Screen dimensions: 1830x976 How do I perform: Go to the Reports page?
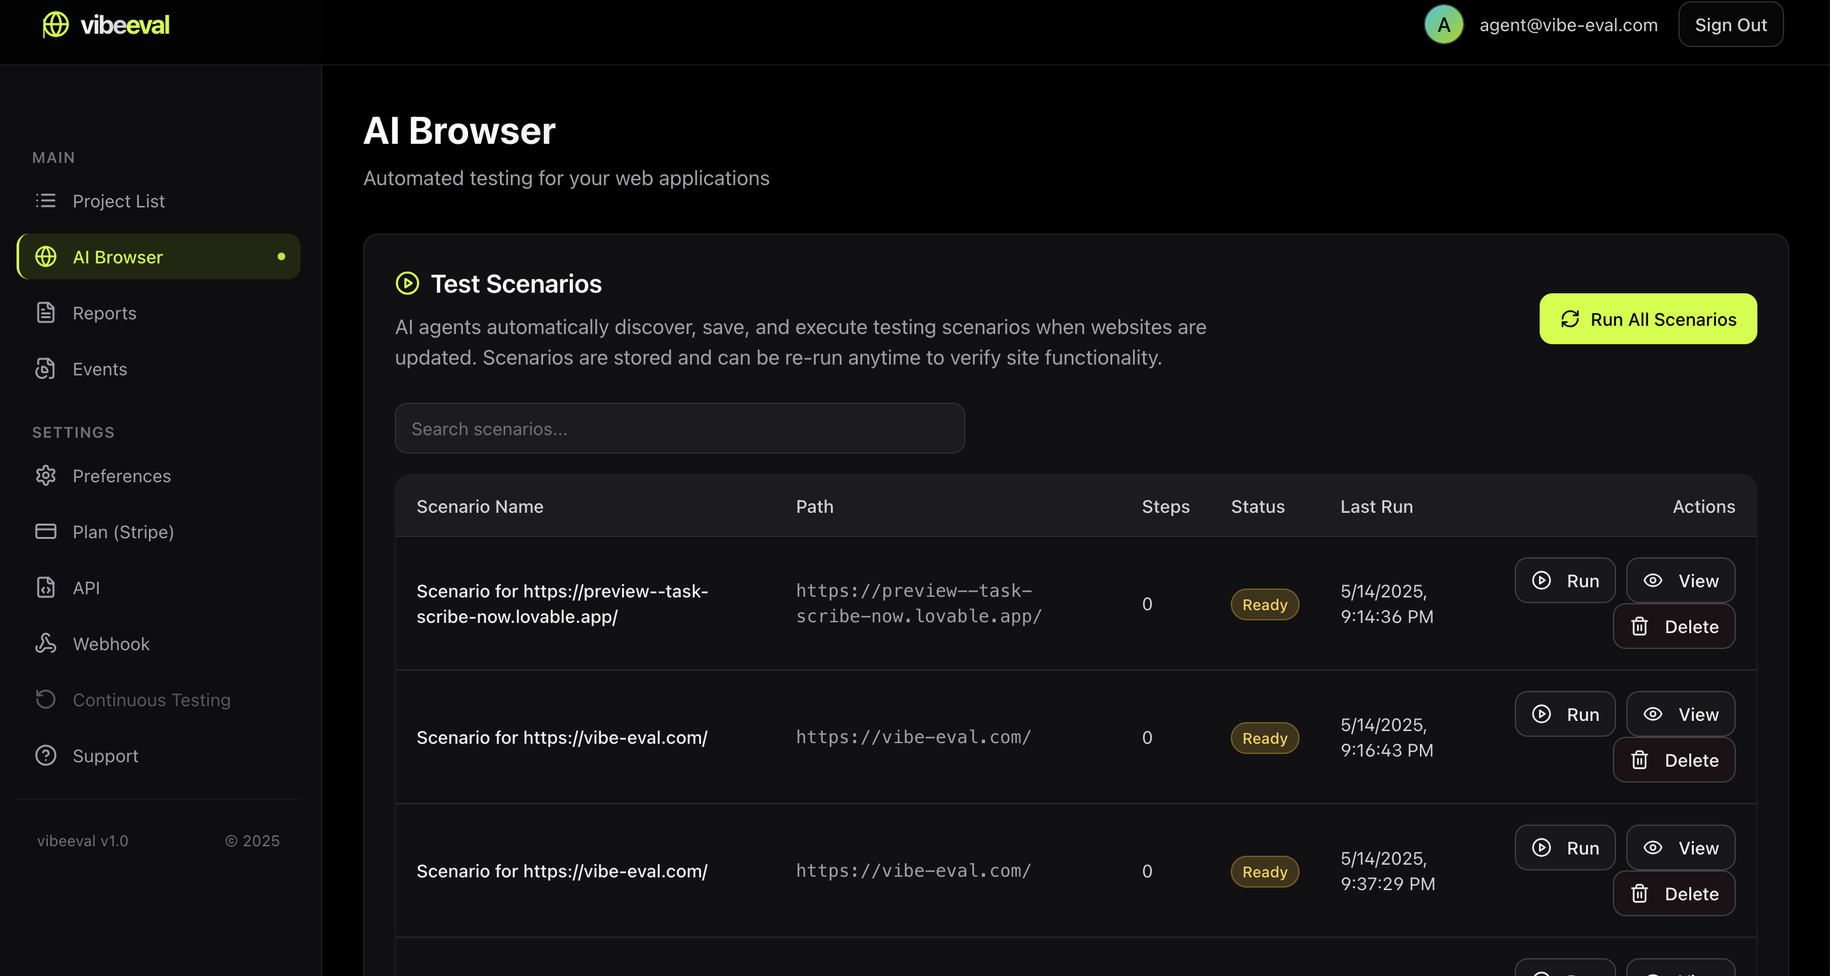[158, 313]
